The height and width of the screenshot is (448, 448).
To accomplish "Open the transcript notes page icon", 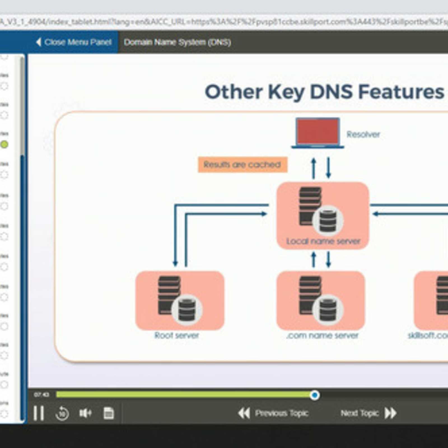I will pos(109,413).
